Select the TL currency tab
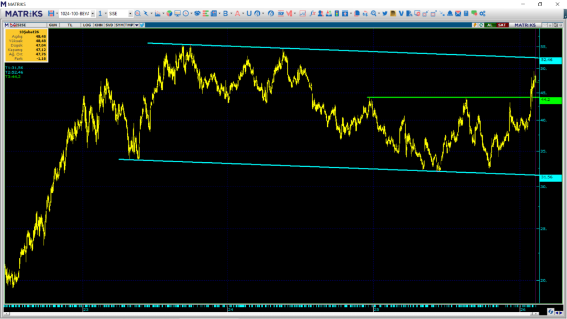Viewport: 567px width, 319px height. click(70, 25)
